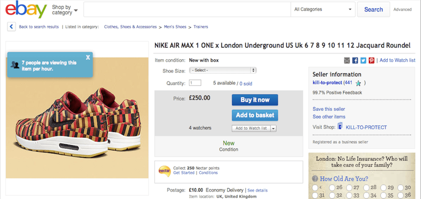Click the seller's feedback star icon
The width and height of the screenshot is (421, 199).
[358, 83]
